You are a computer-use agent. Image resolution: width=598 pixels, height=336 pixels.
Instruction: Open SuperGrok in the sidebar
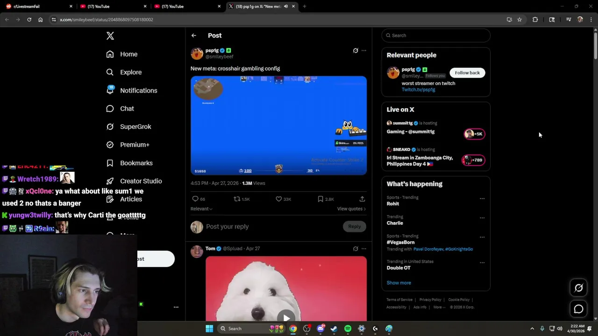coord(128,126)
